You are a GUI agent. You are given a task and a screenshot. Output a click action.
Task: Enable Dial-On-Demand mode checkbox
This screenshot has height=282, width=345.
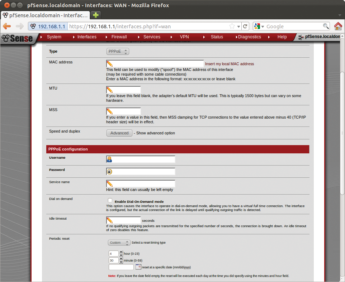(x=110, y=201)
